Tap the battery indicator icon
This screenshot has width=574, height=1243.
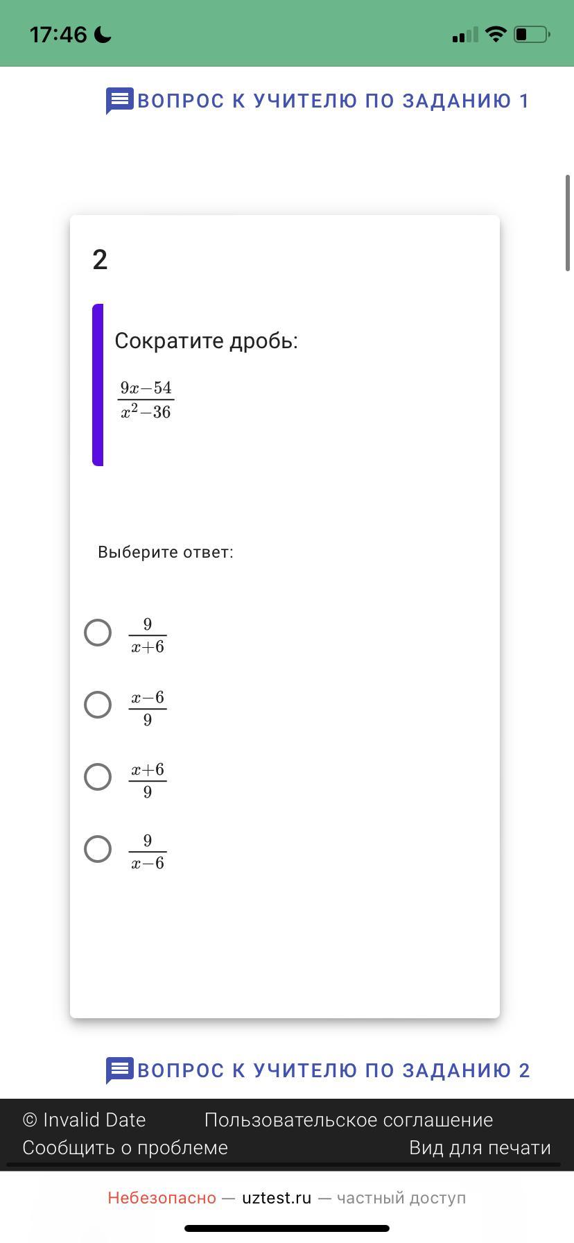click(x=532, y=34)
